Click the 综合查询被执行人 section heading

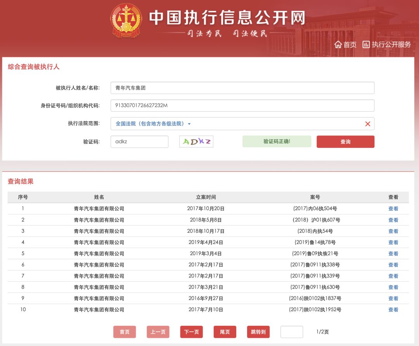(x=33, y=67)
